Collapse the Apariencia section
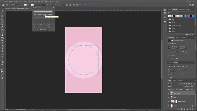 pyautogui.click(x=168, y=56)
